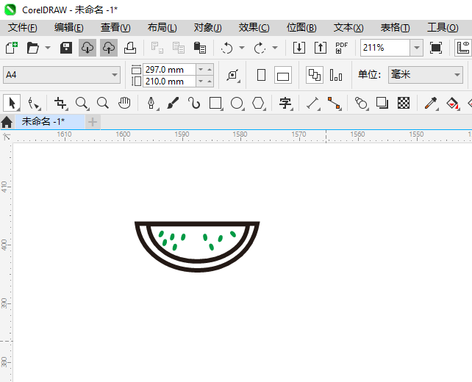The width and height of the screenshot is (472, 382).
Task: Select the Ellipse tool
Action: (x=237, y=103)
